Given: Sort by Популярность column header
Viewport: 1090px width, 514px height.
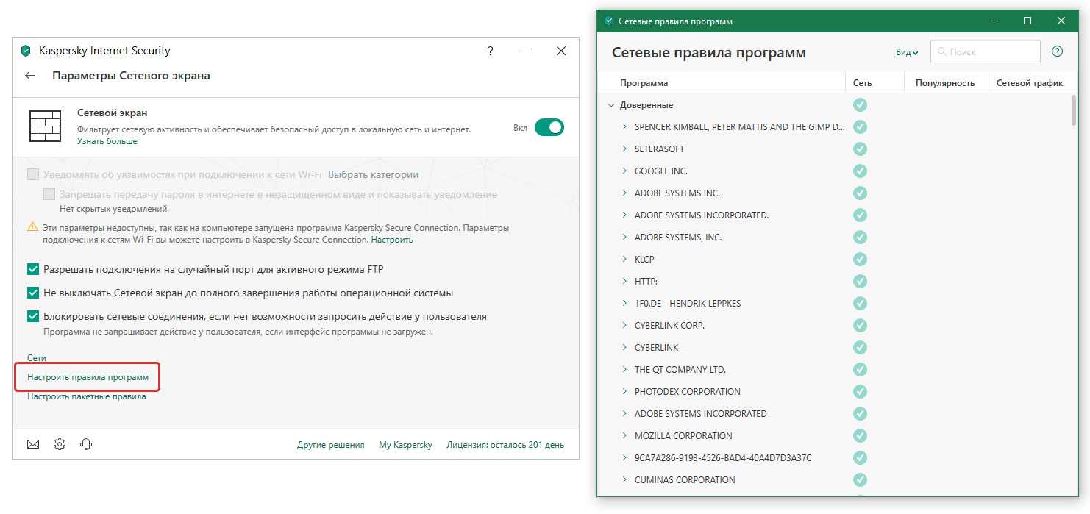Looking at the screenshot, I should 946,83.
